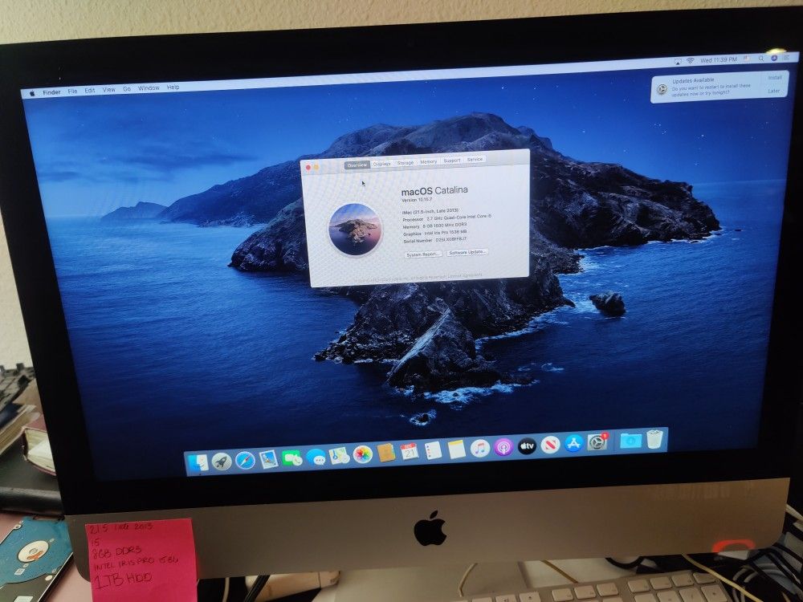Open the Apple menu
This screenshot has width=803, height=602.
tap(33, 92)
